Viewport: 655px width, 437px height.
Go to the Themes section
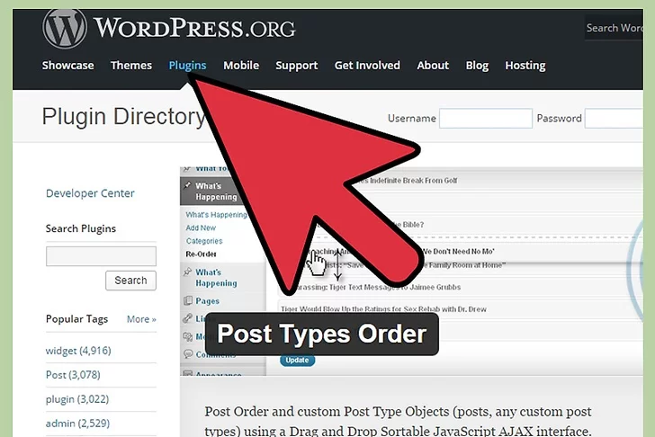(x=131, y=66)
